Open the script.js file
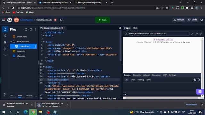Image resolution: width=205 pixels, height=115 pixels. [x=21, y=51]
